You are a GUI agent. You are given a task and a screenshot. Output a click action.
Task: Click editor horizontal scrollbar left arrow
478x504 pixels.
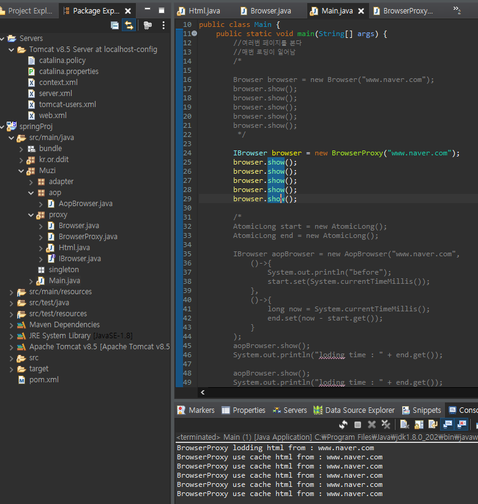[x=203, y=392]
